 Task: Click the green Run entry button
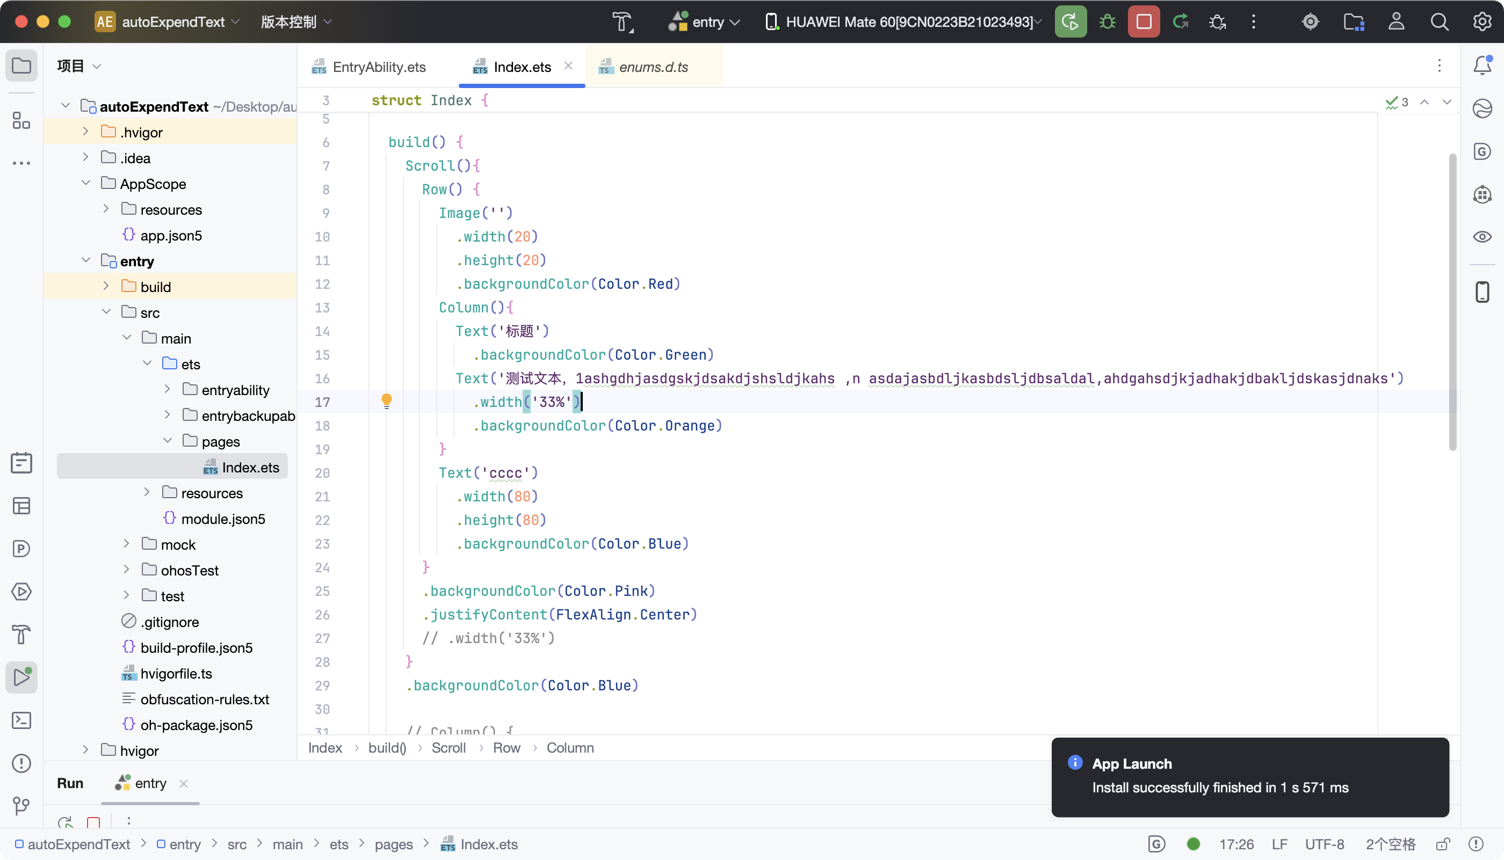(x=1070, y=22)
